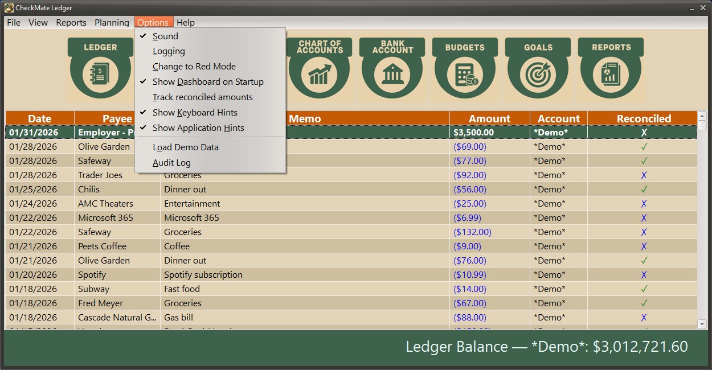Toggle the Sound option
Viewport: 712px width, 370px height.
(210, 36)
